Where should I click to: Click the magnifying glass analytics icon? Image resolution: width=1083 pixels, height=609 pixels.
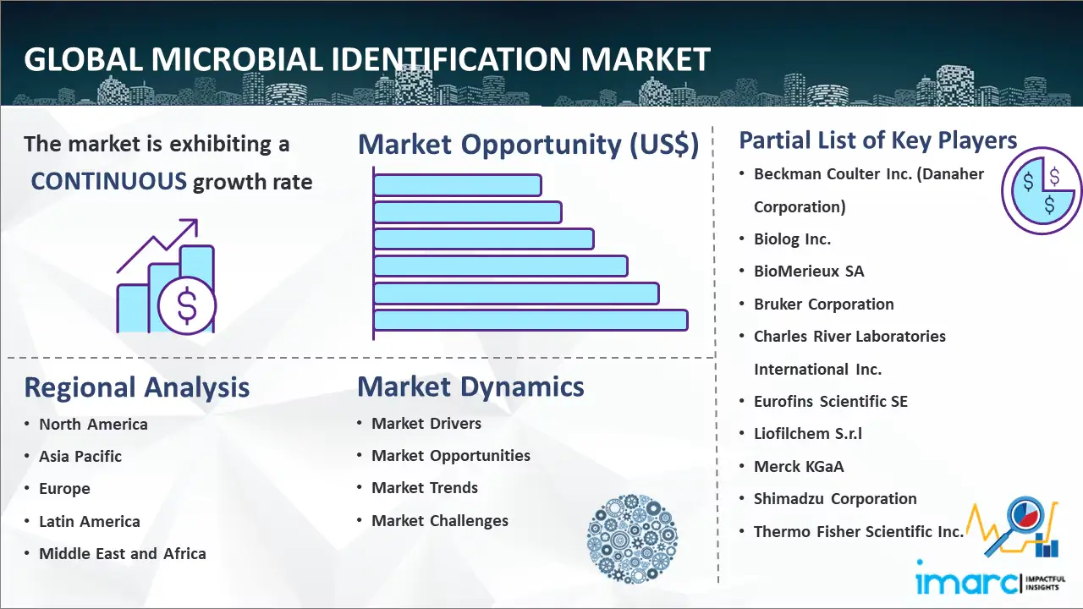[x=1014, y=529]
